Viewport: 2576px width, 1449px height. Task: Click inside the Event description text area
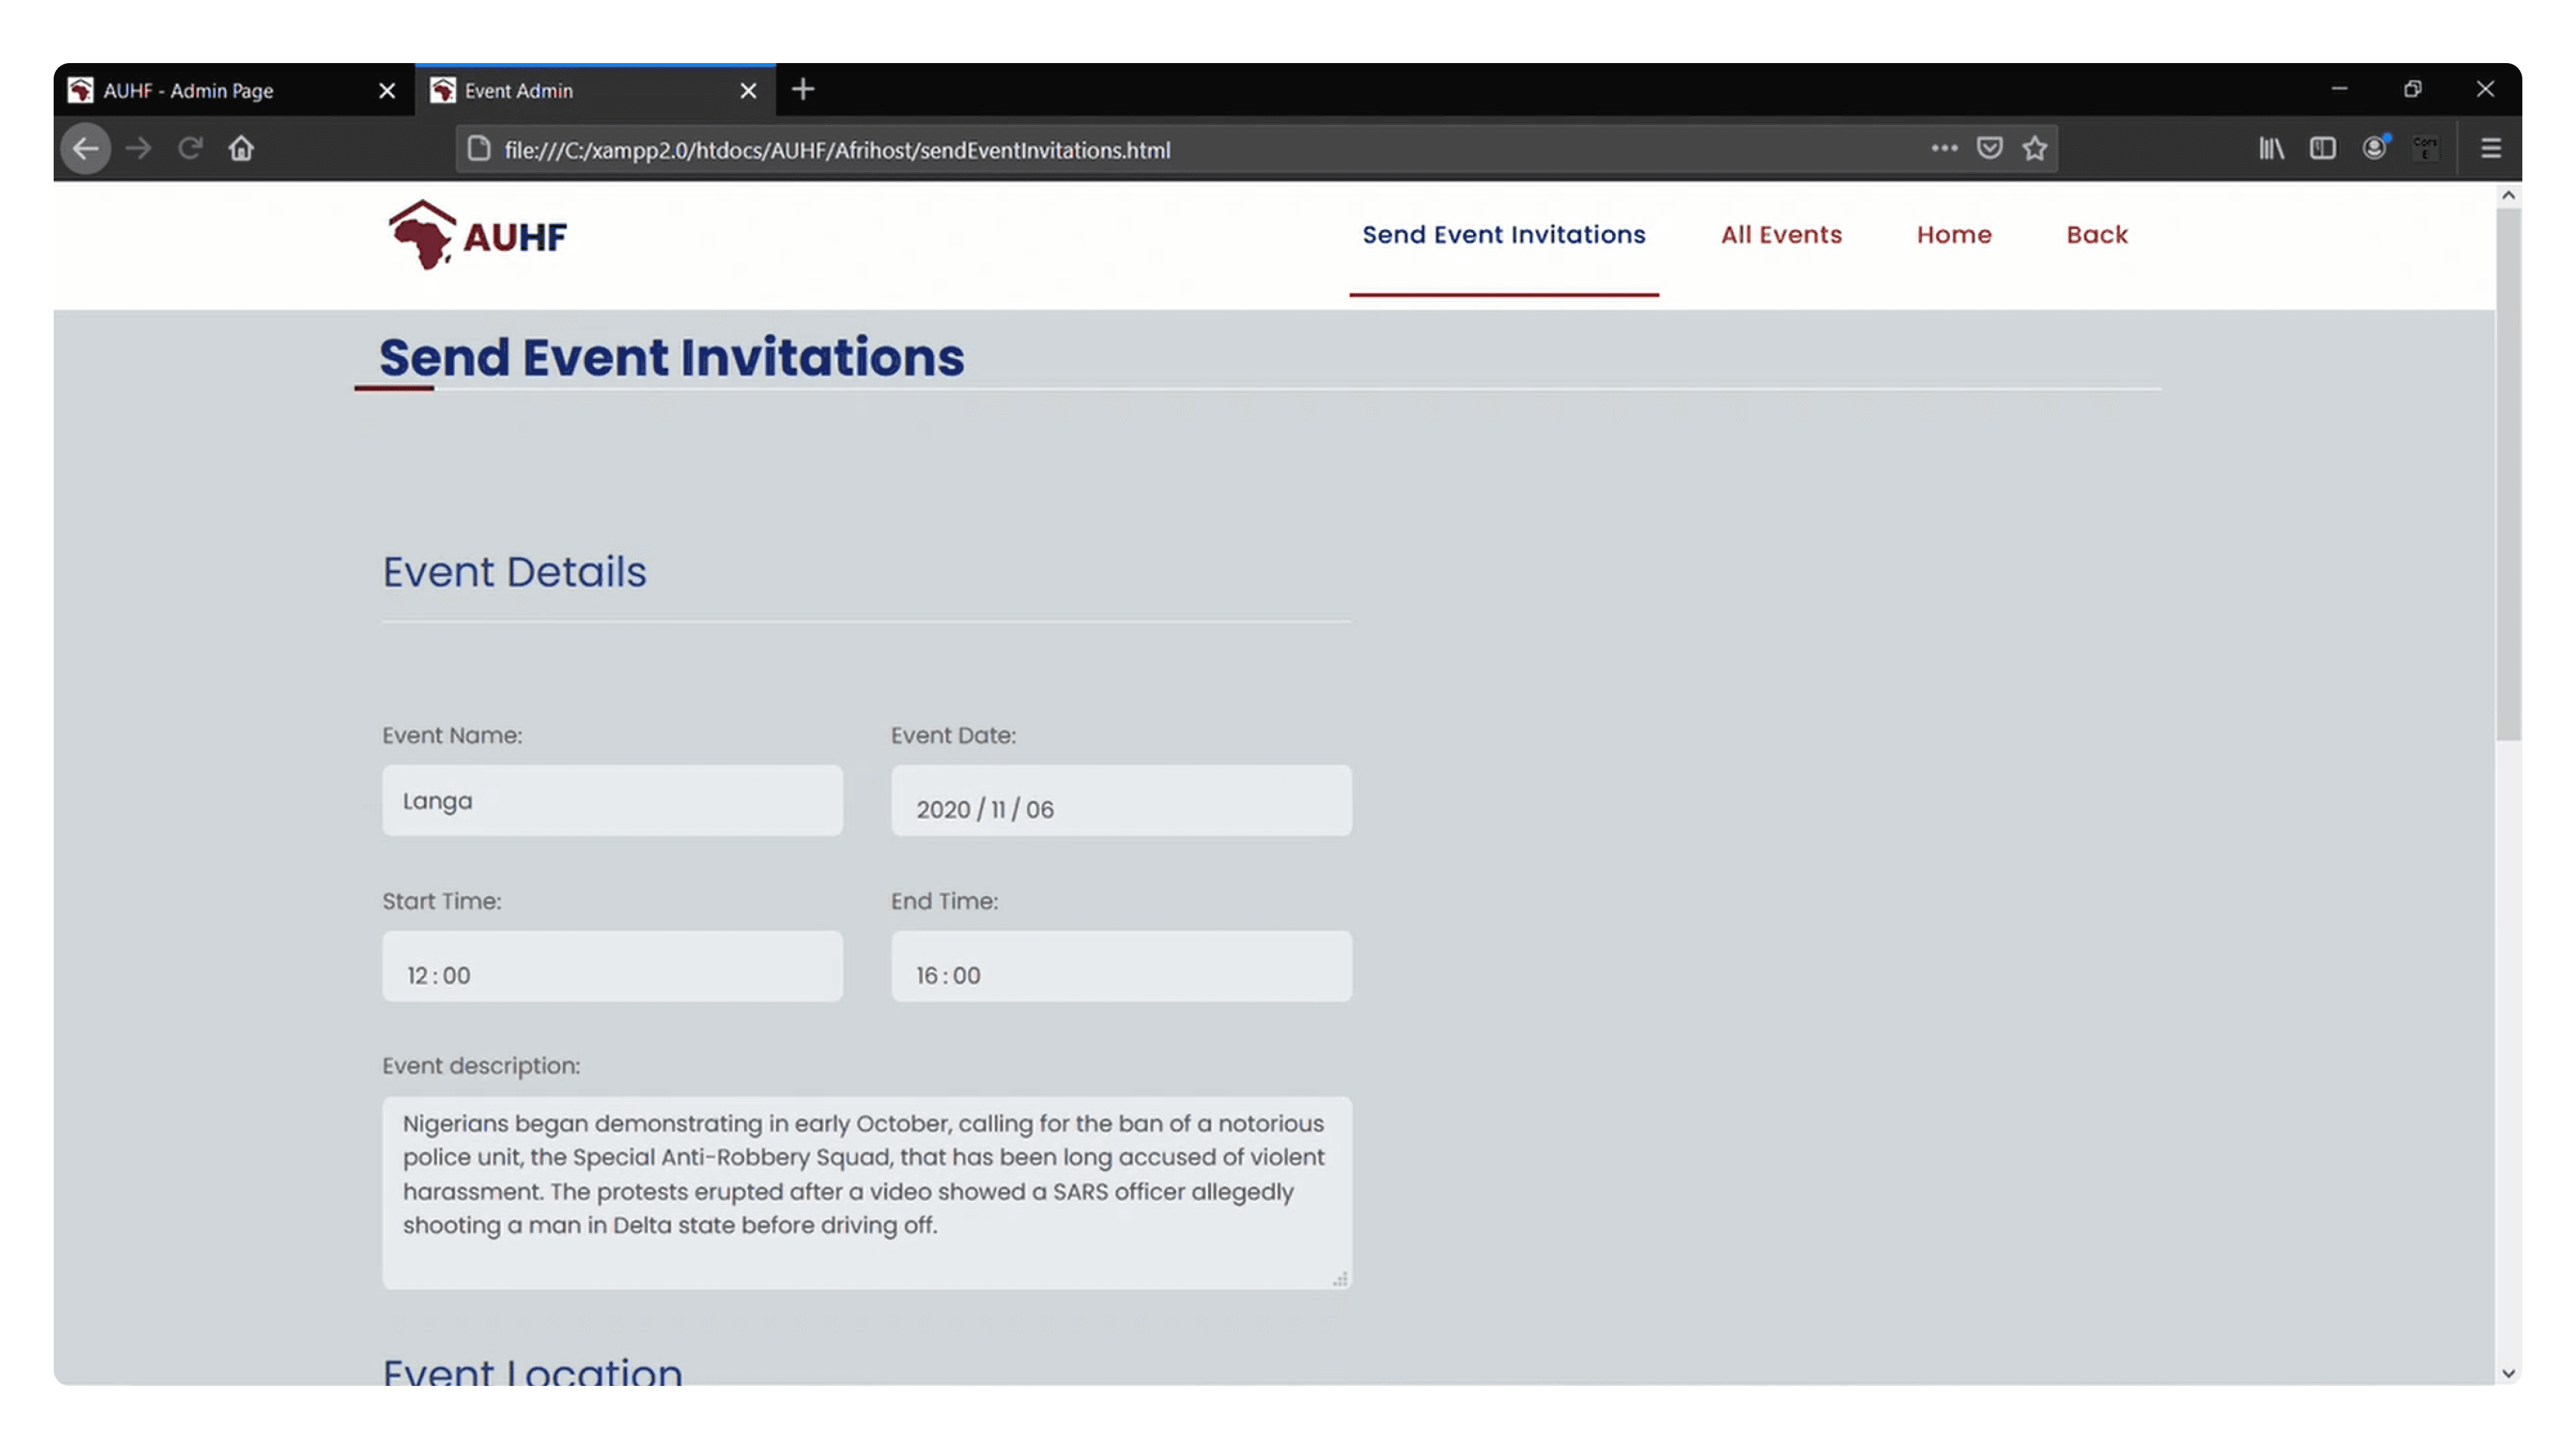click(867, 1193)
